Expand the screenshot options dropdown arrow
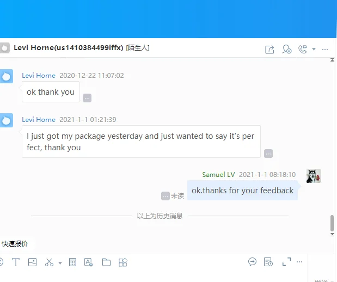Screen dimensions: 337x282 pos(60,263)
